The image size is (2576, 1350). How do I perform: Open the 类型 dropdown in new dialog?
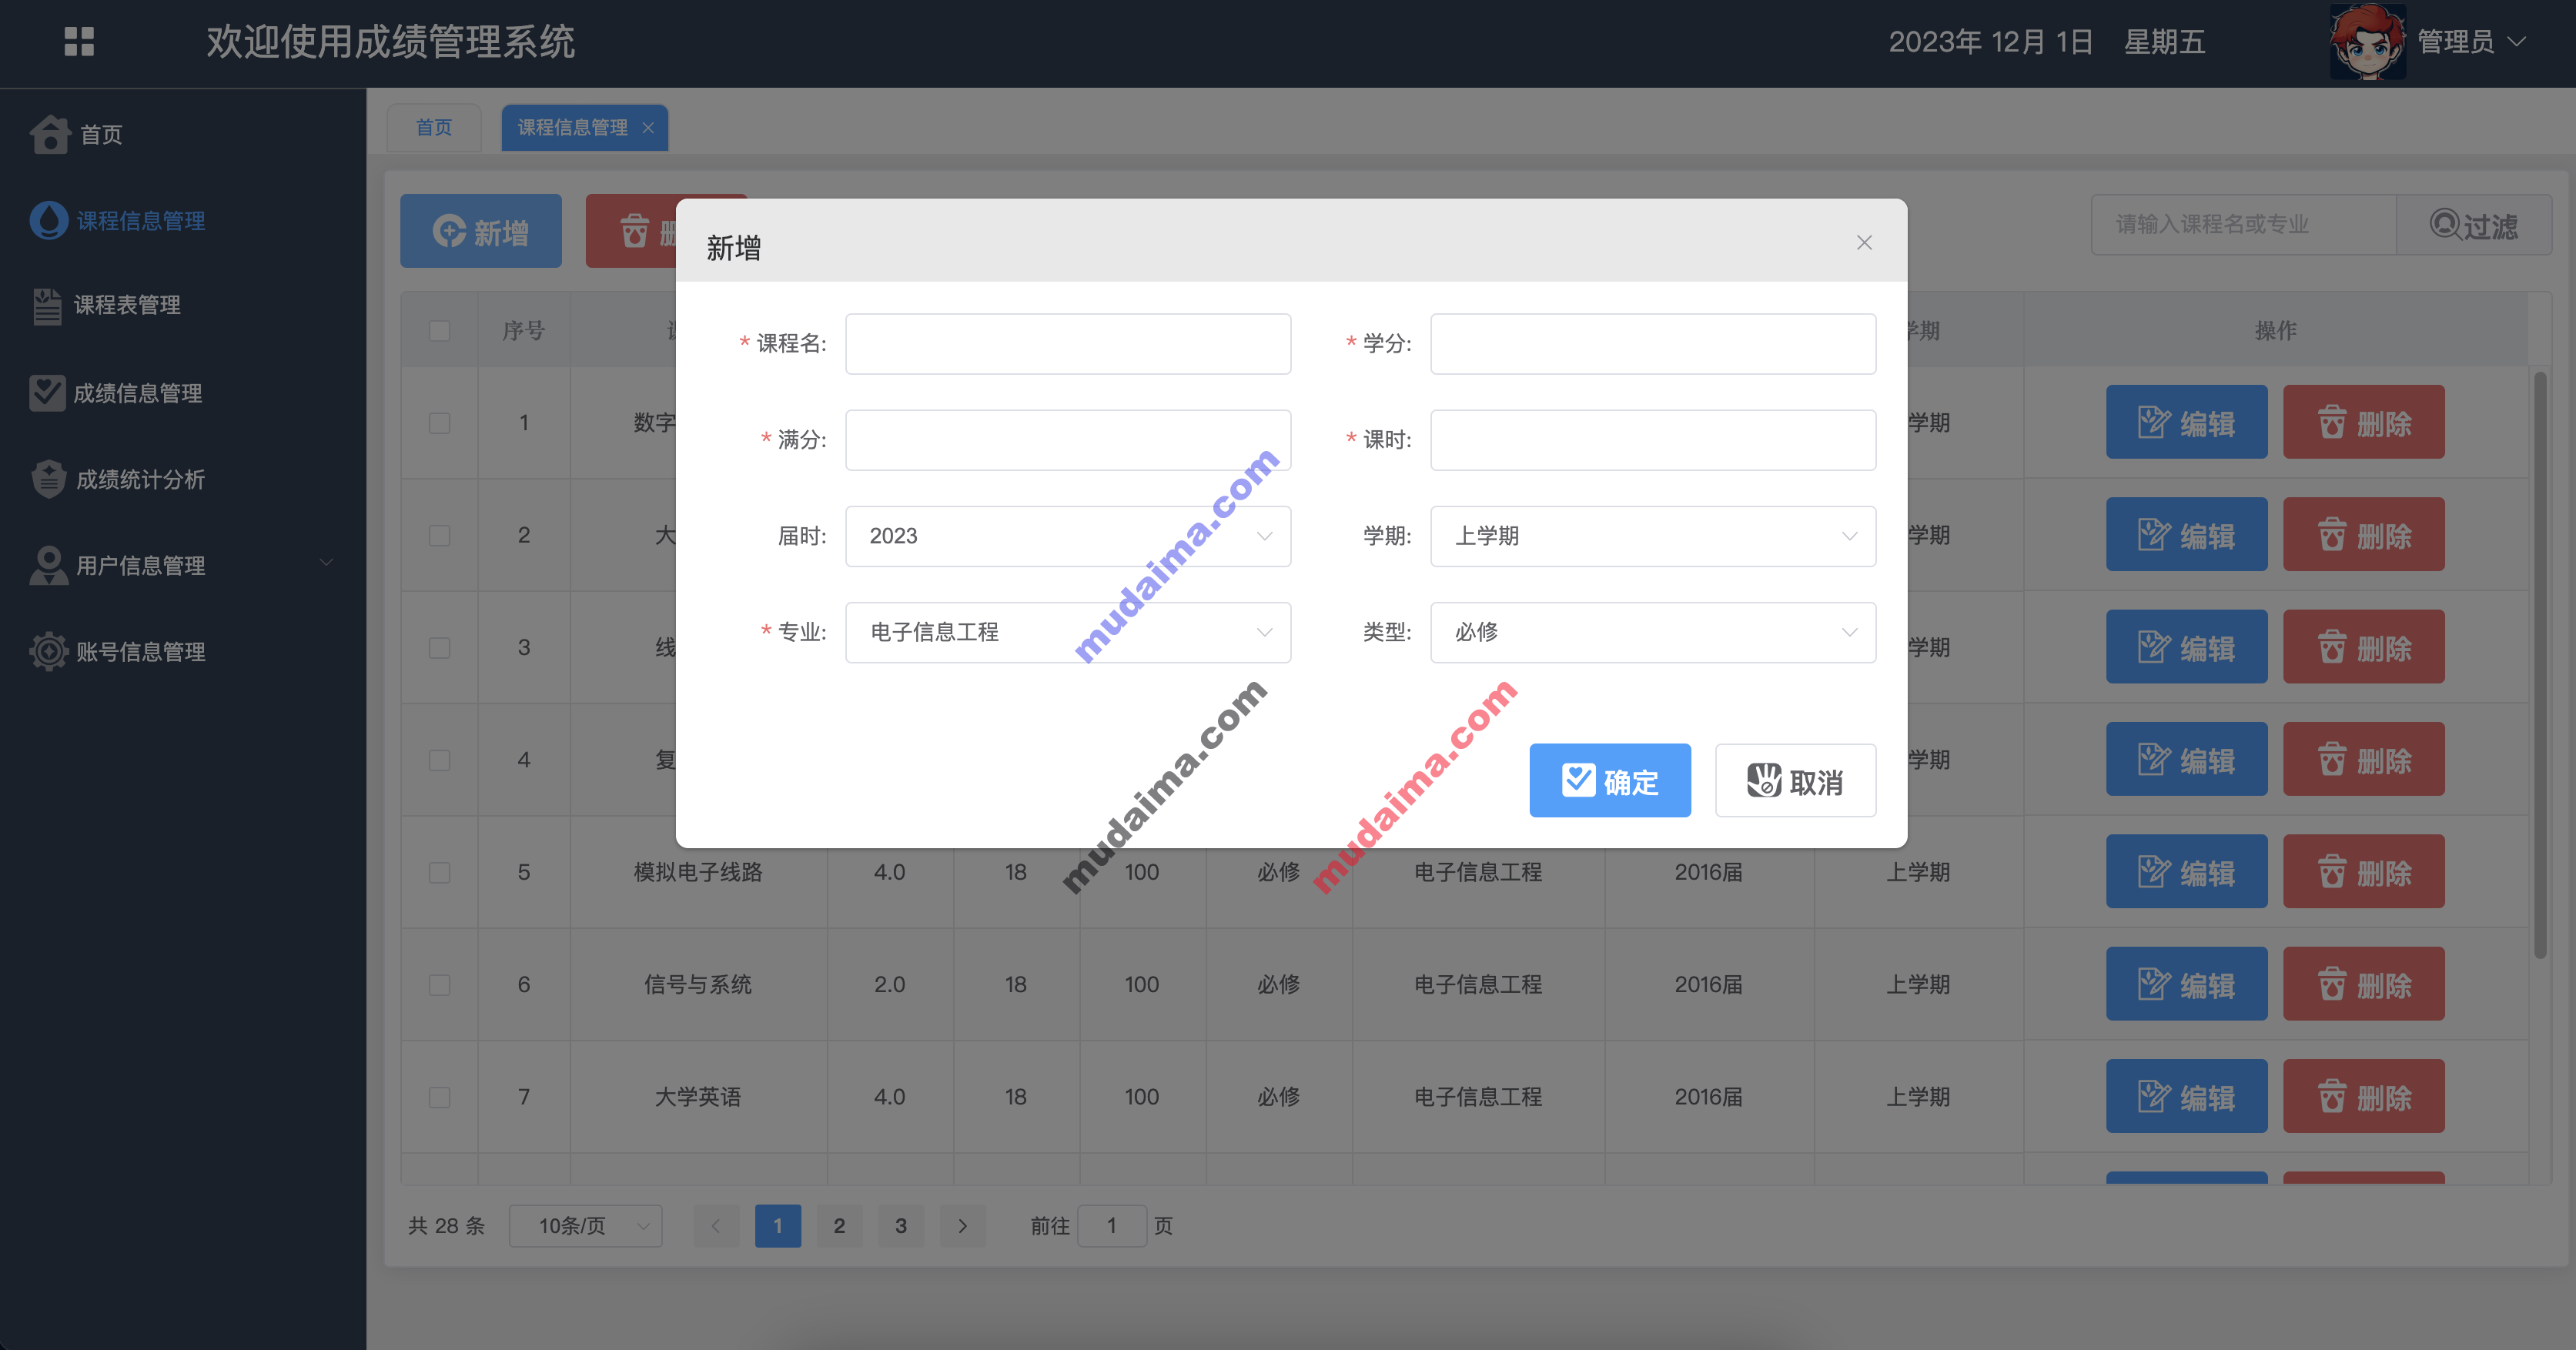pyautogui.click(x=1646, y=632)
